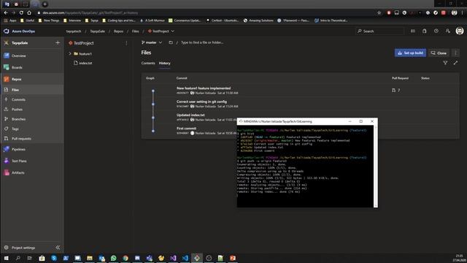
Task: Open a new browser tab
Action: click(x=45, y=4)
